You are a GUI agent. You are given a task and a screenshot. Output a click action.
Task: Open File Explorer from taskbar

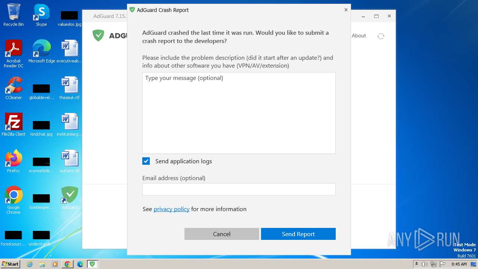point(42,264)
